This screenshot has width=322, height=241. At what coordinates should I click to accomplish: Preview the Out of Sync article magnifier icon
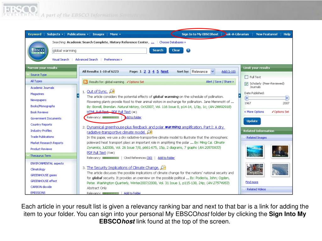click(112, 91)
